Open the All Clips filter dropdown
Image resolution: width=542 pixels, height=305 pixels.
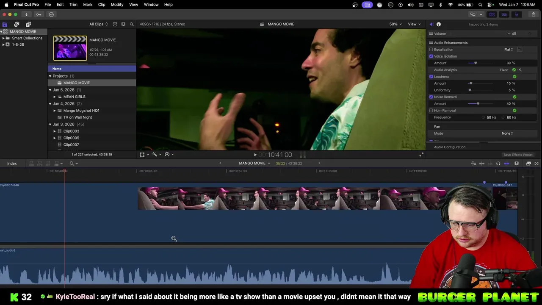pos(98,24)
